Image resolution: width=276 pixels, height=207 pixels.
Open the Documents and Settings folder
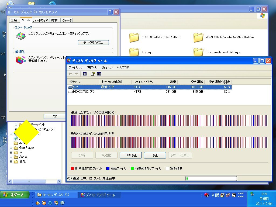pos(198,52)
